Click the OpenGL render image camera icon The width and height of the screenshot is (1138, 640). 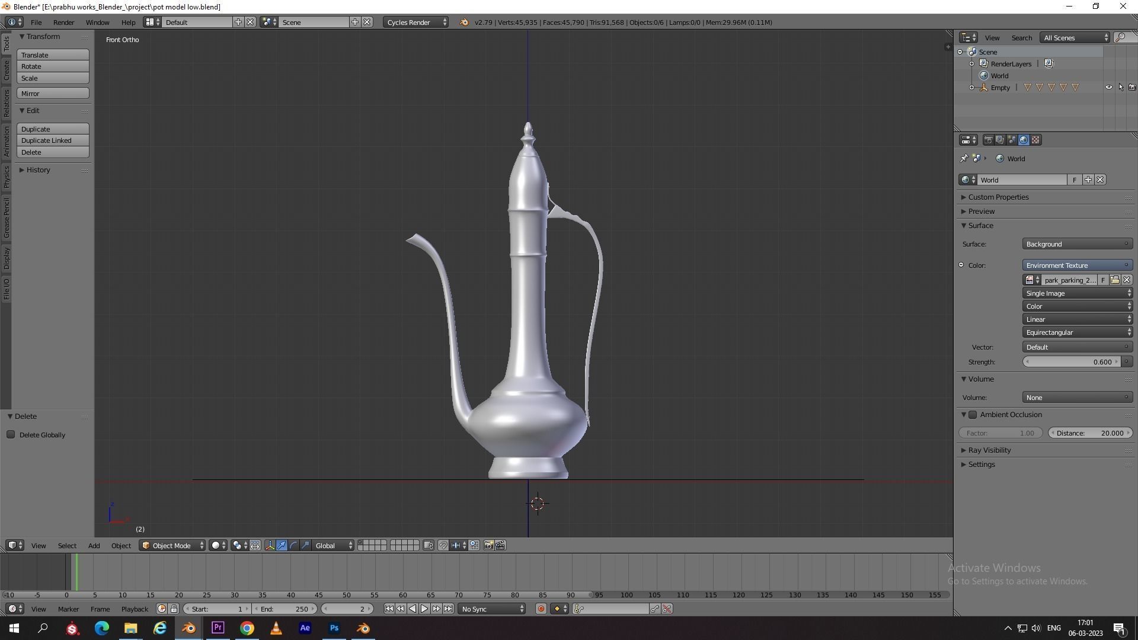click(489, 546)
